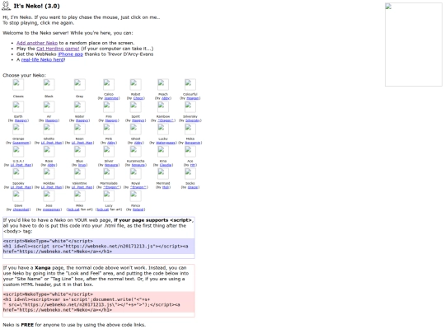The height and width of the screenshot is (334, 445).
Task: Pick the Fire Neko image
Action: 109,107
